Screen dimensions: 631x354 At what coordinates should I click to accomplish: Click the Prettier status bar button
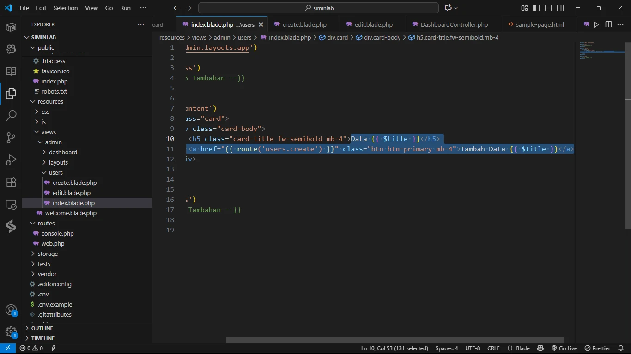pos(597,348)
